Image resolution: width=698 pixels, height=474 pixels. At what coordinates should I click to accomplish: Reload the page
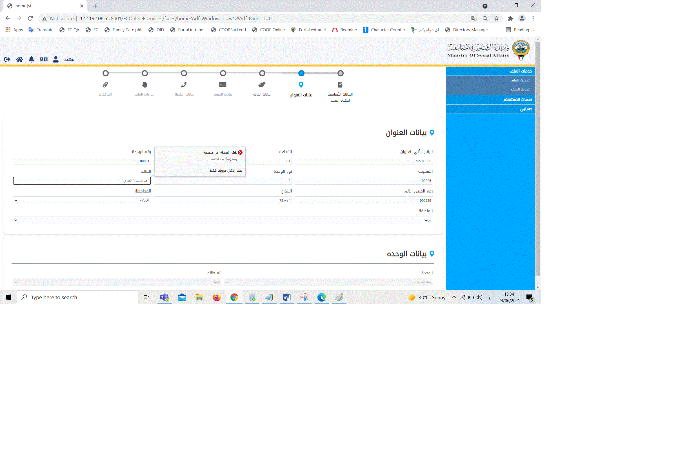30,19
